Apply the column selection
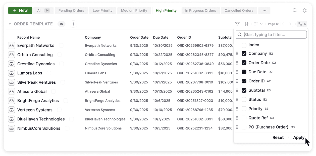Viewport: 316px width, 156px height. click(x=299, y=137)
